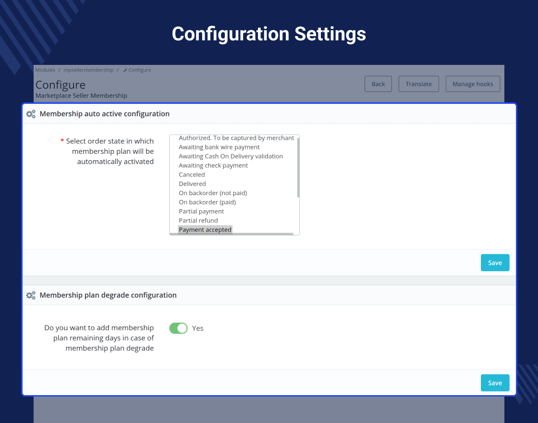Select 'Canceled' order state option
Viewport: 538px width, 423px height.
click(192, 175)
